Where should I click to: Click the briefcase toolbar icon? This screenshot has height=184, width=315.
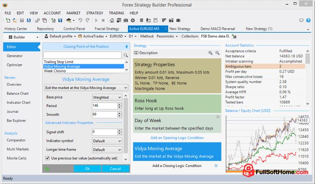click(x=178, y=20)
